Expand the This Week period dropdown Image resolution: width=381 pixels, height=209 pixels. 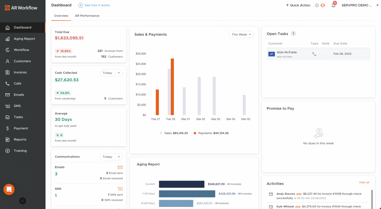241,34
